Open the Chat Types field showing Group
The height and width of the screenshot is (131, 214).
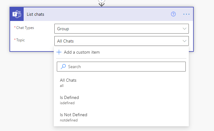[117, 29]
